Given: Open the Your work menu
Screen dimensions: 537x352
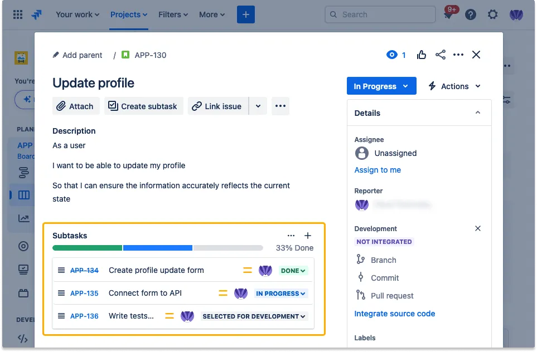Looking at the screenshot, I should (x=78, y=14).
